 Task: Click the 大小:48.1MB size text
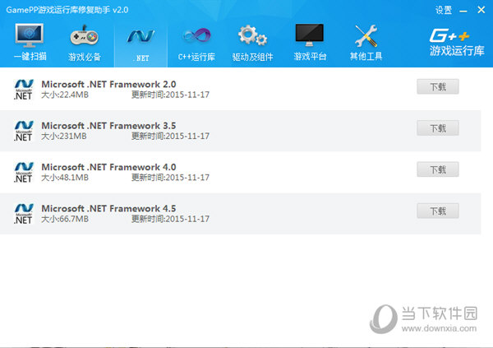(x=65, y=178)
